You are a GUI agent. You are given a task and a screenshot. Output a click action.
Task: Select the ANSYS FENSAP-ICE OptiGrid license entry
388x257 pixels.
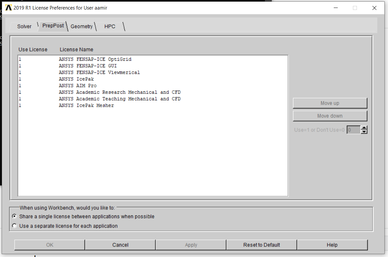pos(95,59)
